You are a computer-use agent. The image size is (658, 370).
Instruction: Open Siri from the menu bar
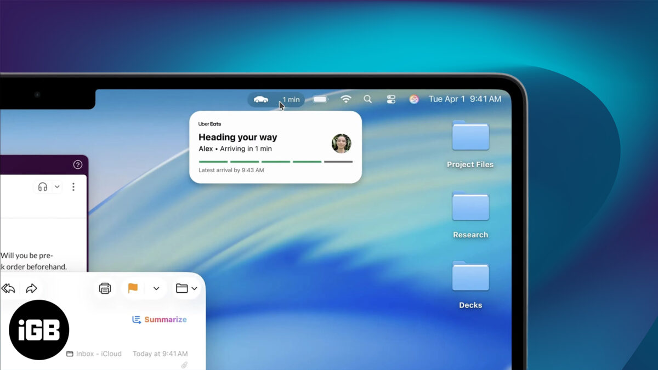tap(414, 99)
